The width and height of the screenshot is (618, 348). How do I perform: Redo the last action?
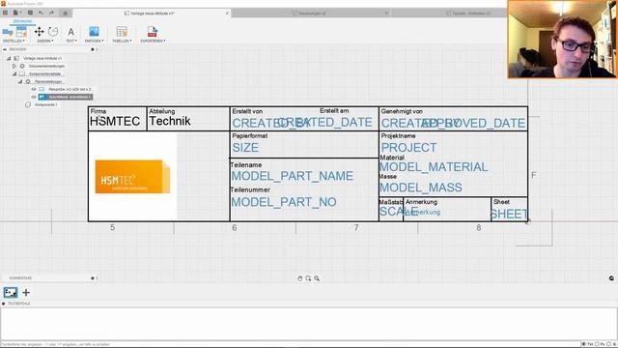51,13
